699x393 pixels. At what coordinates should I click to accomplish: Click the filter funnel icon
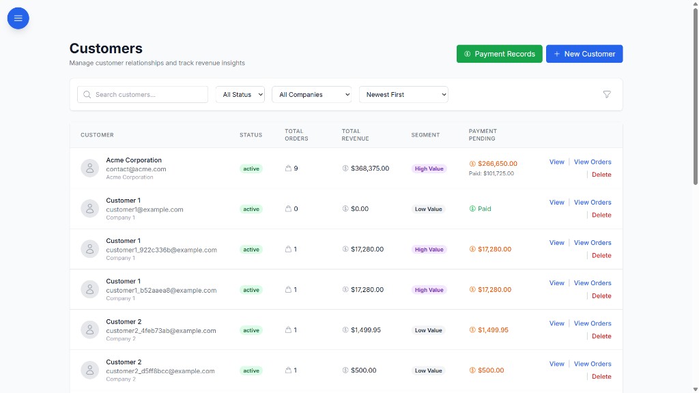tap(607, 94)
